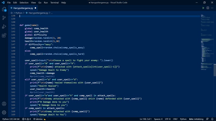
Task: Change indentation via Spaces: 4
Action: [158, 119]
